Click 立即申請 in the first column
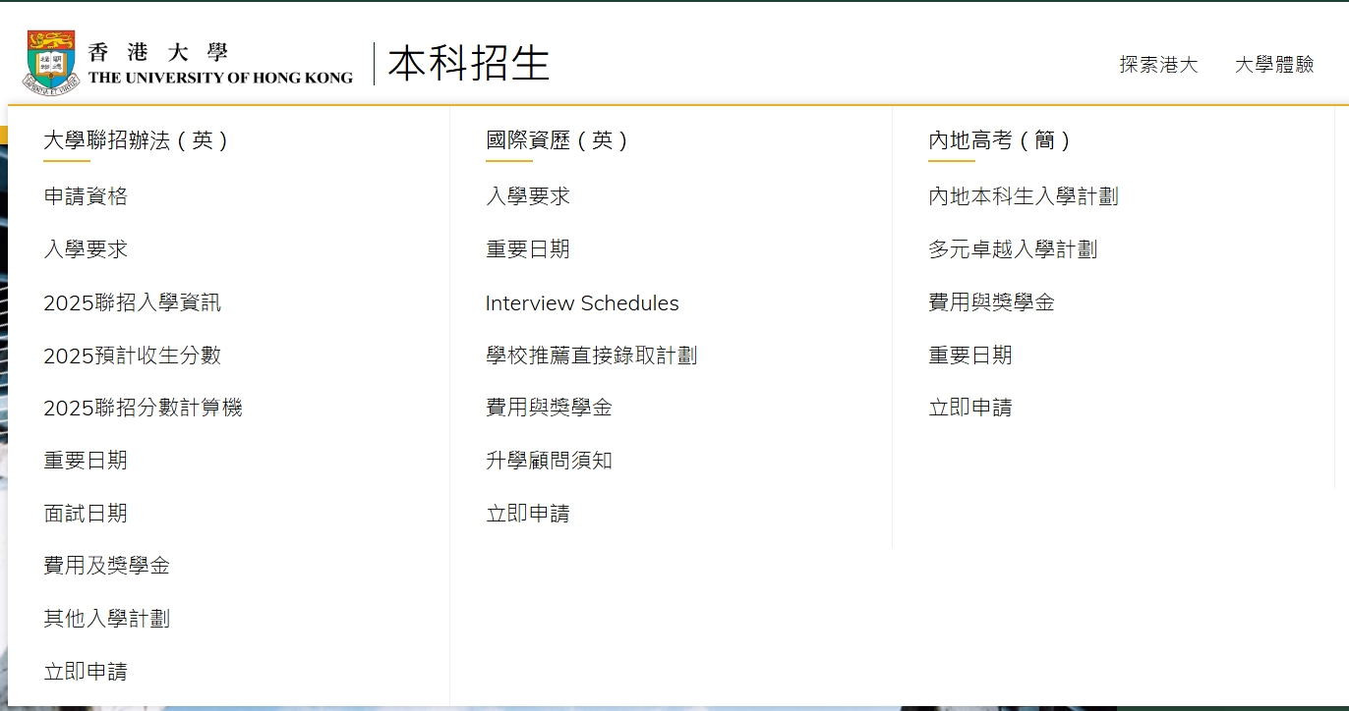The width and height of the screenshot is (1349, 711). tap(86, 671)
